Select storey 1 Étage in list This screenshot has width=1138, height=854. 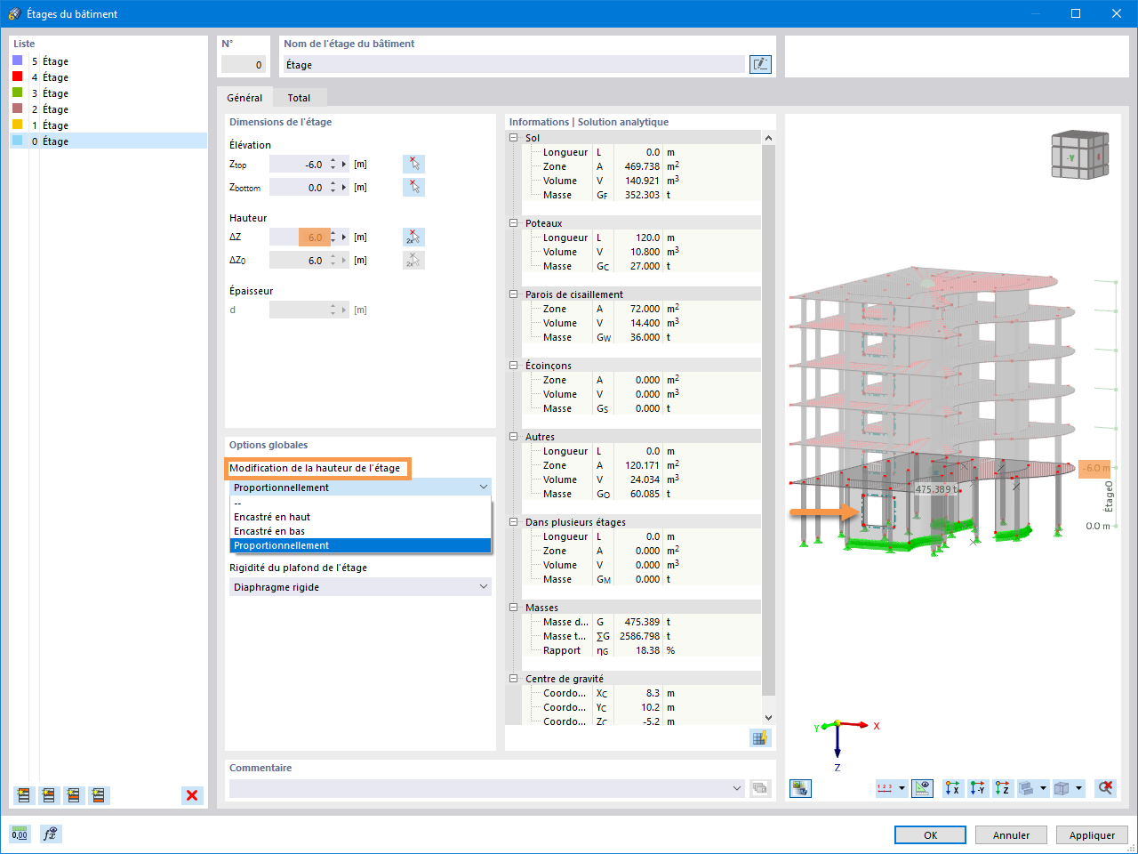(x=108, y=125)
